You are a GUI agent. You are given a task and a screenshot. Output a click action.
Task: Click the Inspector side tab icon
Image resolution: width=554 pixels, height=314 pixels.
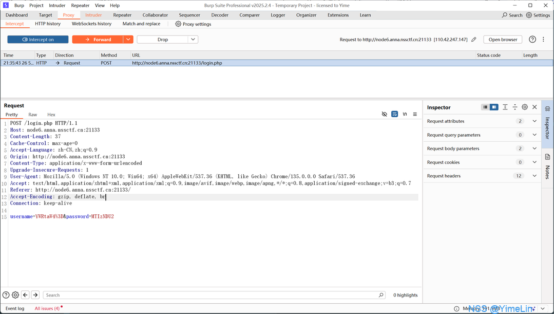click(548, 108)
